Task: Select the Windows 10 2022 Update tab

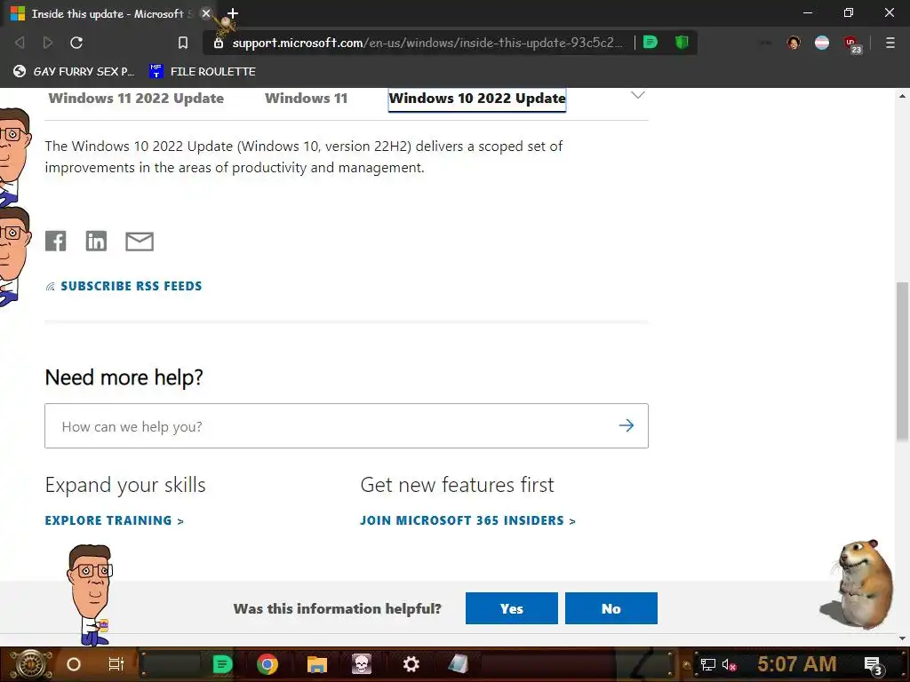Action: [x=477, y=99]
